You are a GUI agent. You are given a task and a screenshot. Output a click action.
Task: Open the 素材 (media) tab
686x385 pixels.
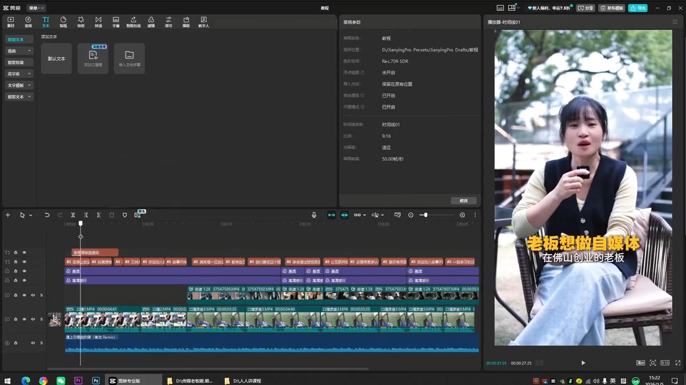(10, 22)
